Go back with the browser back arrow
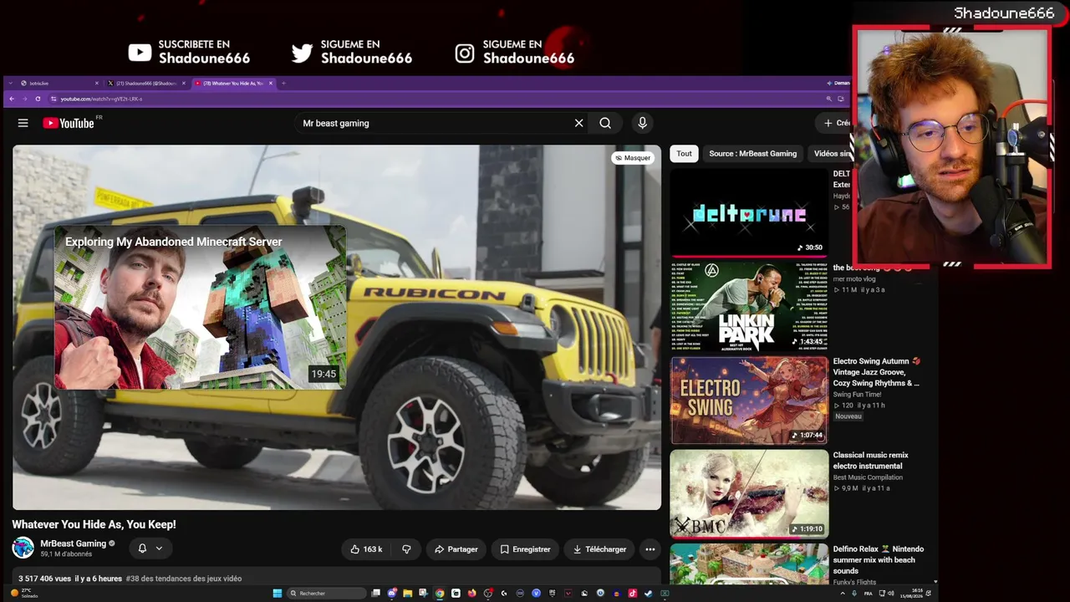Viewport: 1070px width, 602px height. click(x=13, y=99)
